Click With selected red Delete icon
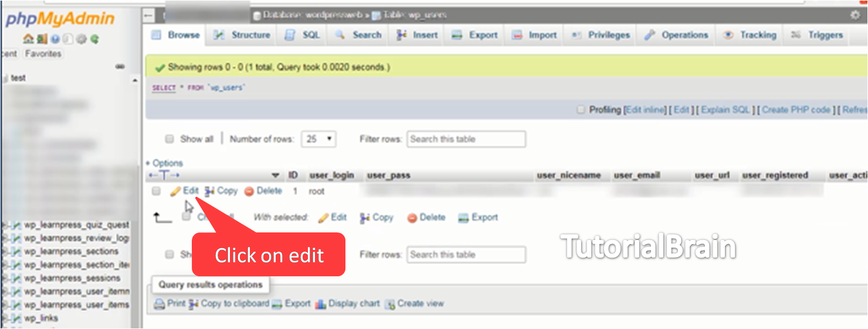Viewport: 868px width, 329px height. tap(412, 218)
